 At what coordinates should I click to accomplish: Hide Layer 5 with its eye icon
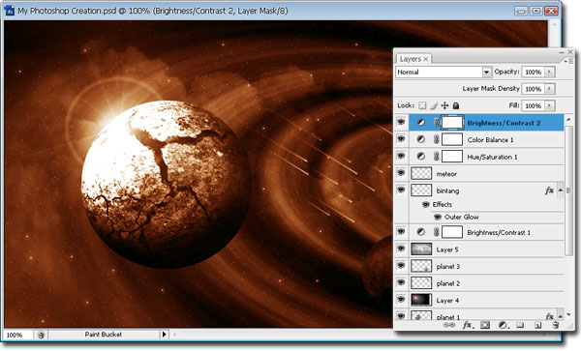(401, 249)
